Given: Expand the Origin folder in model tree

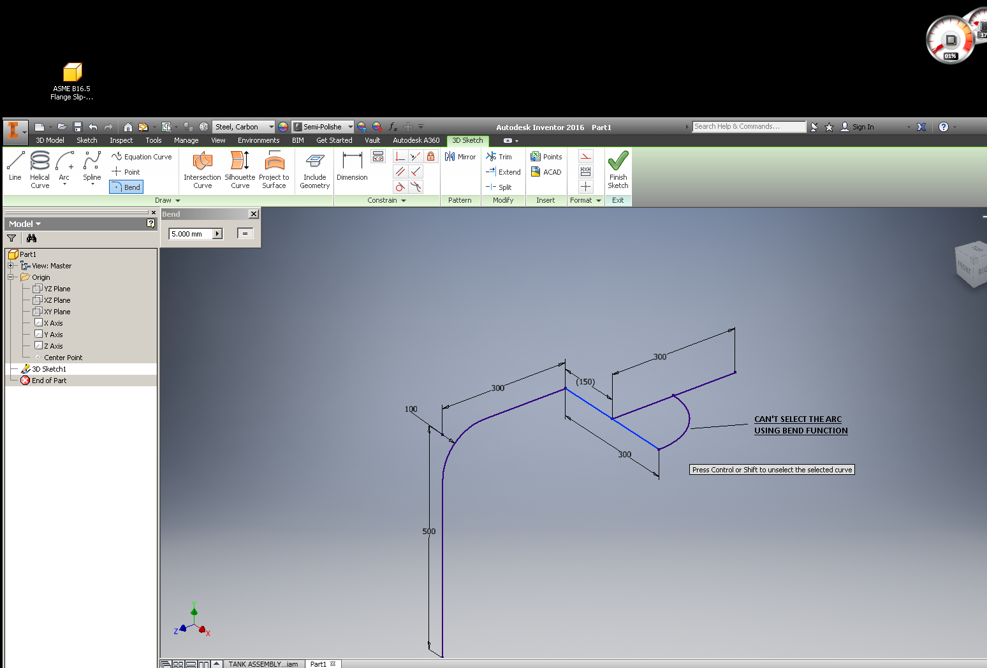Looking at the screenshot, I should (x=11, y=277).
